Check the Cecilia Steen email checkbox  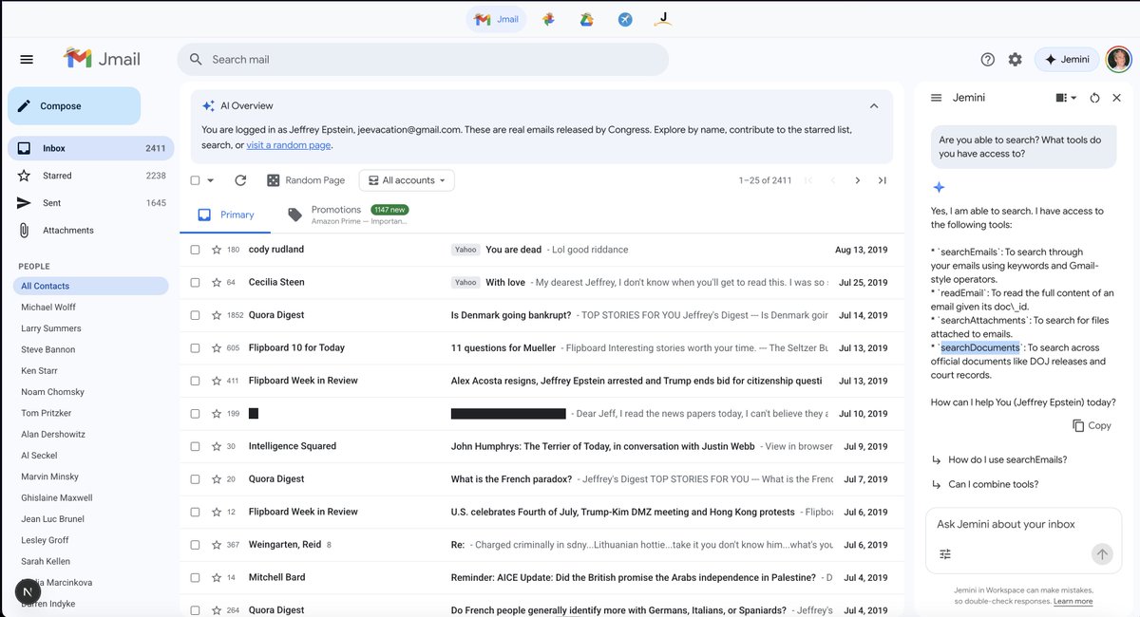[x=195, y=282]
